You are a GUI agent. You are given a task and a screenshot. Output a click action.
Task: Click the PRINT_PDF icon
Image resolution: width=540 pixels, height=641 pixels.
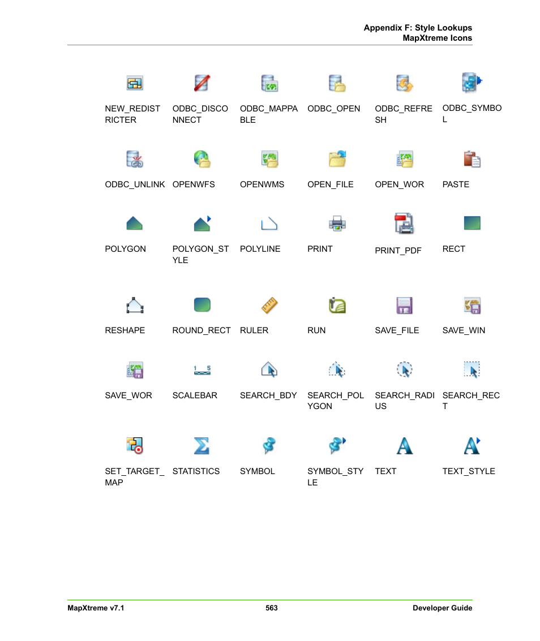click(404, 223)
